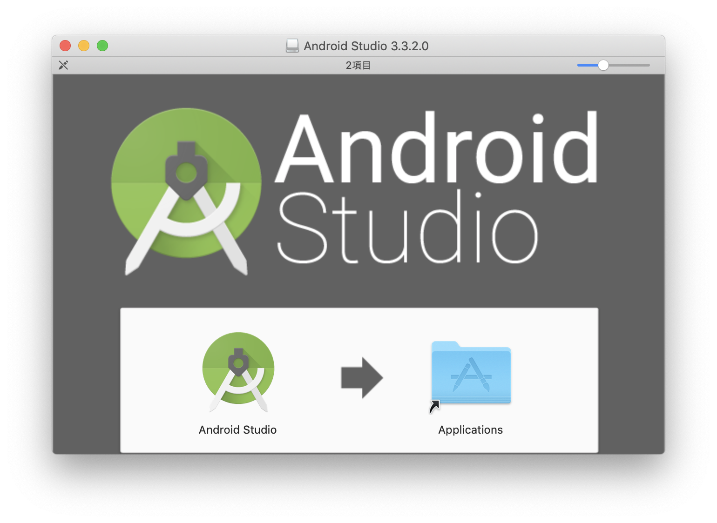Adjust the icon size slider
Screen dimensions: 717x523
coord(613,65)
